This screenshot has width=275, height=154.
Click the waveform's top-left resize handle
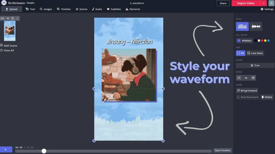94,89
